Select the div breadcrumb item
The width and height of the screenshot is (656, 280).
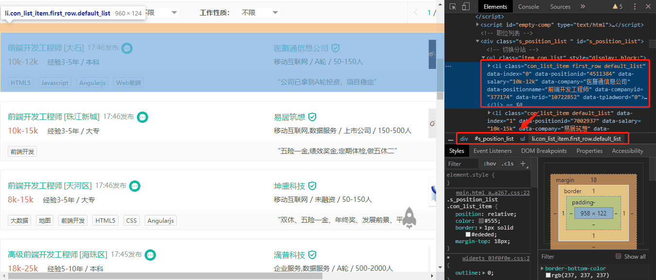(464, 139)
